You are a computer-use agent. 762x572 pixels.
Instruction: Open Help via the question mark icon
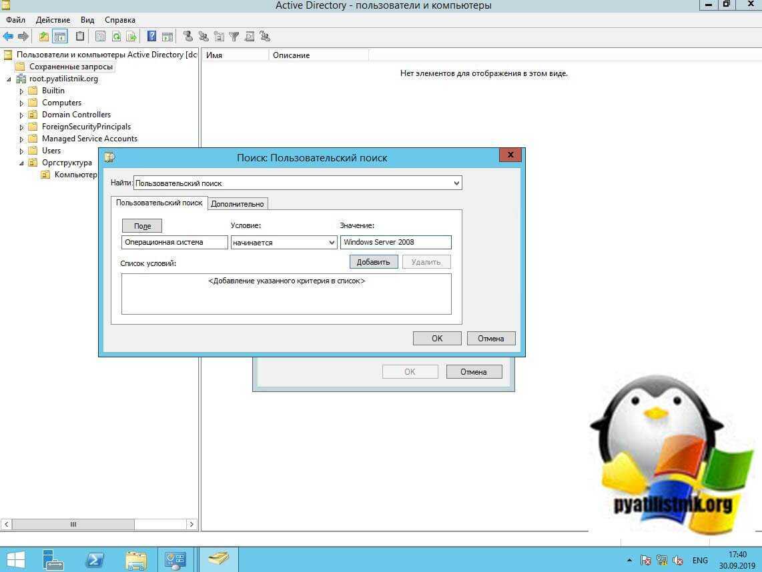[152, 37]
